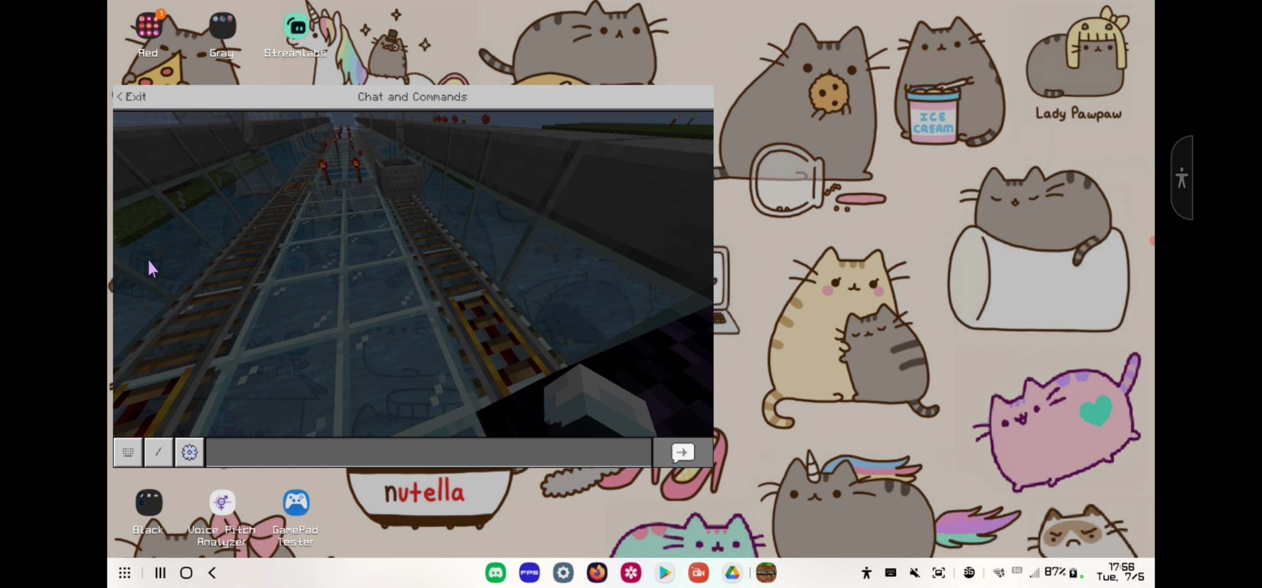Click the chat text input field
The image size is (1262, 588).
tap(428, 452)
